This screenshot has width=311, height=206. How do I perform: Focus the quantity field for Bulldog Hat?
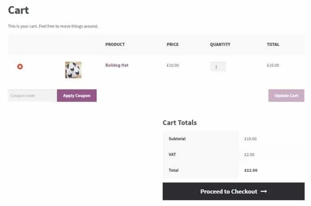(x=218, y=67)
